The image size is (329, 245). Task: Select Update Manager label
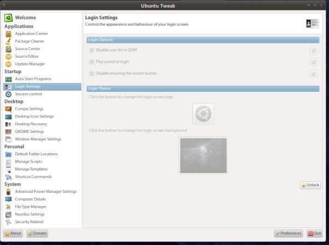(x=30, y=64)
